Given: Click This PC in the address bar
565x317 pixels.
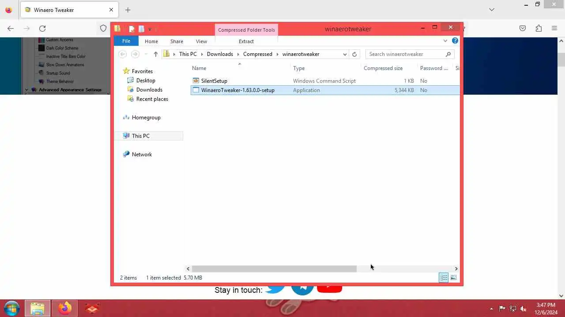Looking at the screenshot, I should coord(188,54).
